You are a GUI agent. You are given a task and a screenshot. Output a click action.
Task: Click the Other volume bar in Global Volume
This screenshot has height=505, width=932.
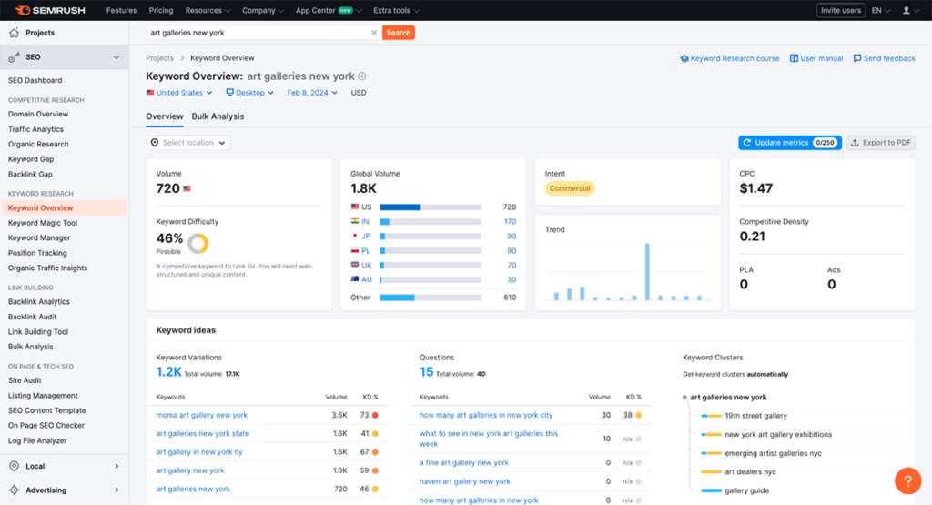pos(431,298)
